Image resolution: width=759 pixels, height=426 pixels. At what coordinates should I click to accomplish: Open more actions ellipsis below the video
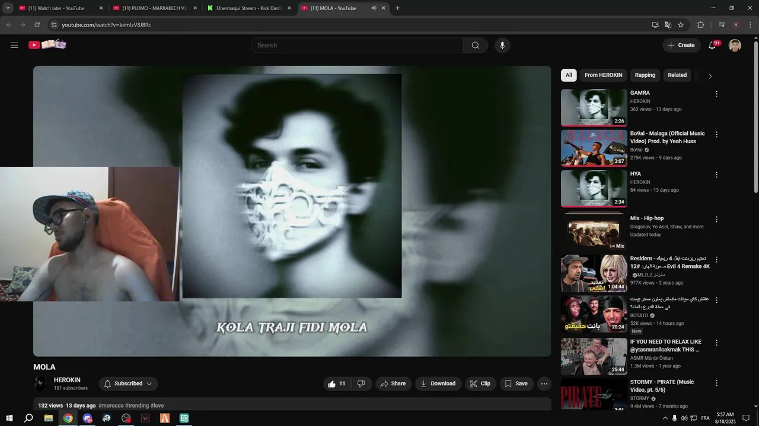tap(544, 383)
